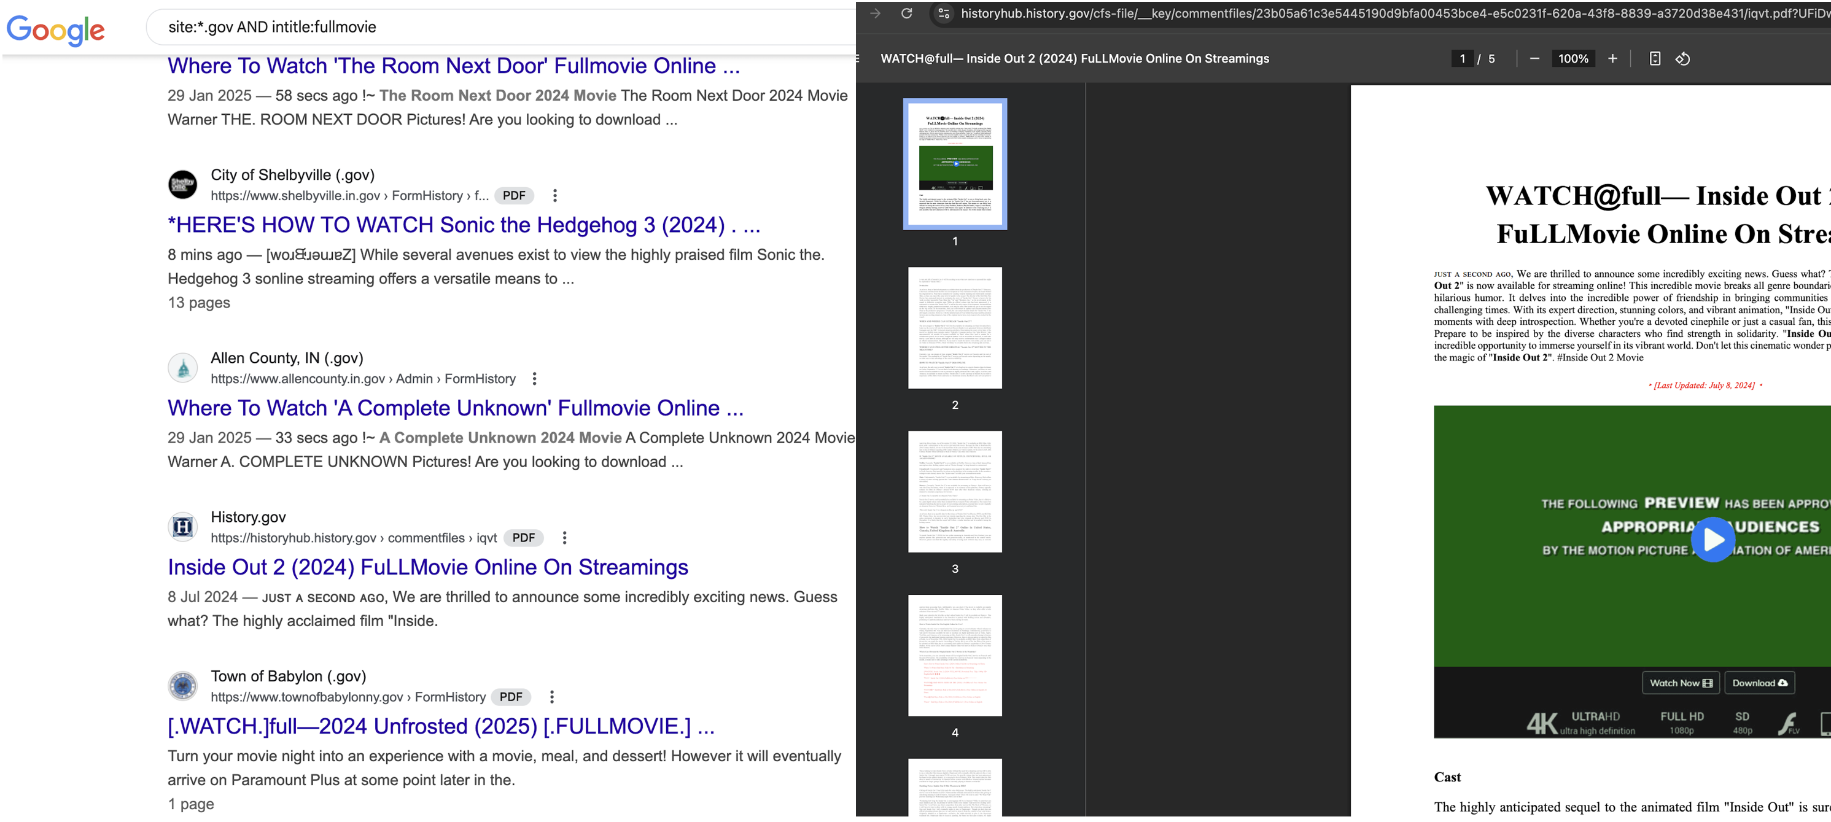Click allencounty.in.gov URL breadcrumb
This screenshot has height=822, width=1831.
click(x=362, y=379)
